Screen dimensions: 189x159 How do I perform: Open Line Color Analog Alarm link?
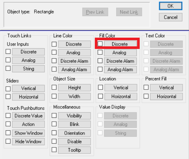75,70
